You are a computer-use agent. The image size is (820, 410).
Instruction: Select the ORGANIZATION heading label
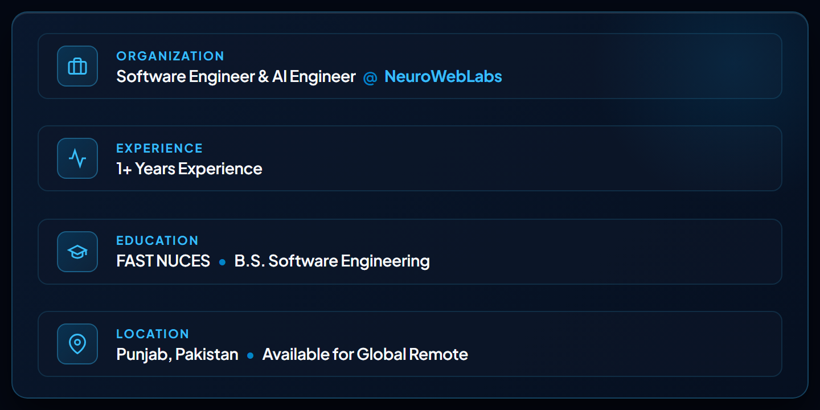[170, 56]
